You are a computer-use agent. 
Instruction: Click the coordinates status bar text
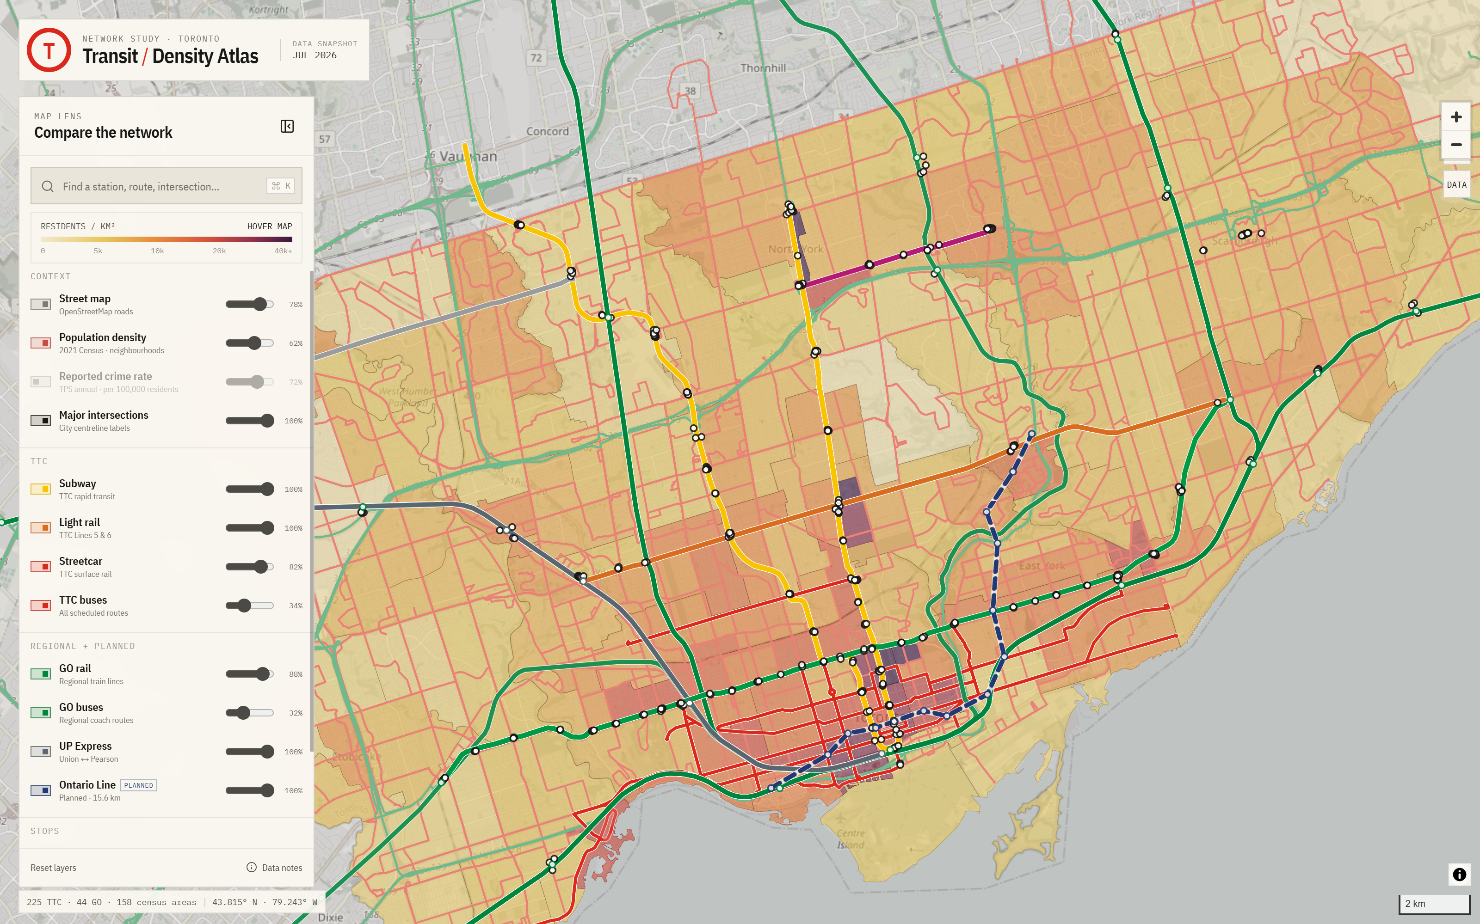pos(265,902)
